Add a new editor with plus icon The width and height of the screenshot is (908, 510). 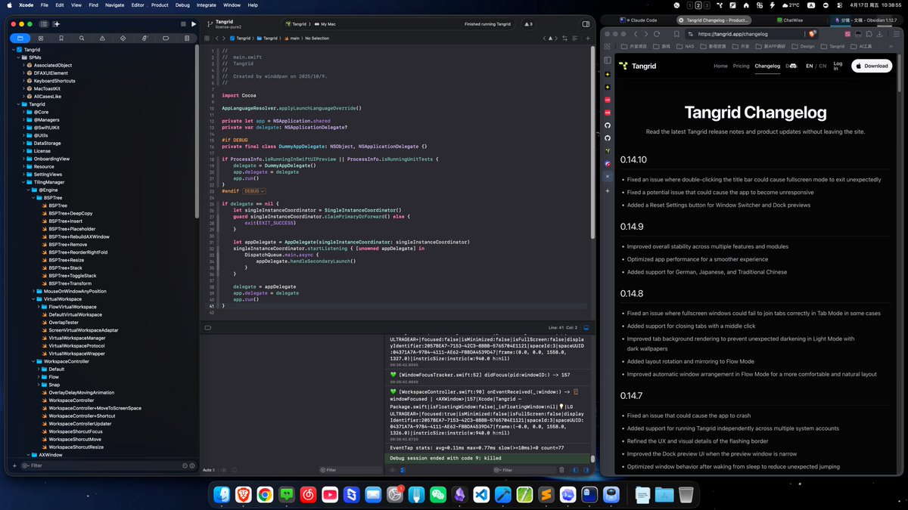click(586, 38)
